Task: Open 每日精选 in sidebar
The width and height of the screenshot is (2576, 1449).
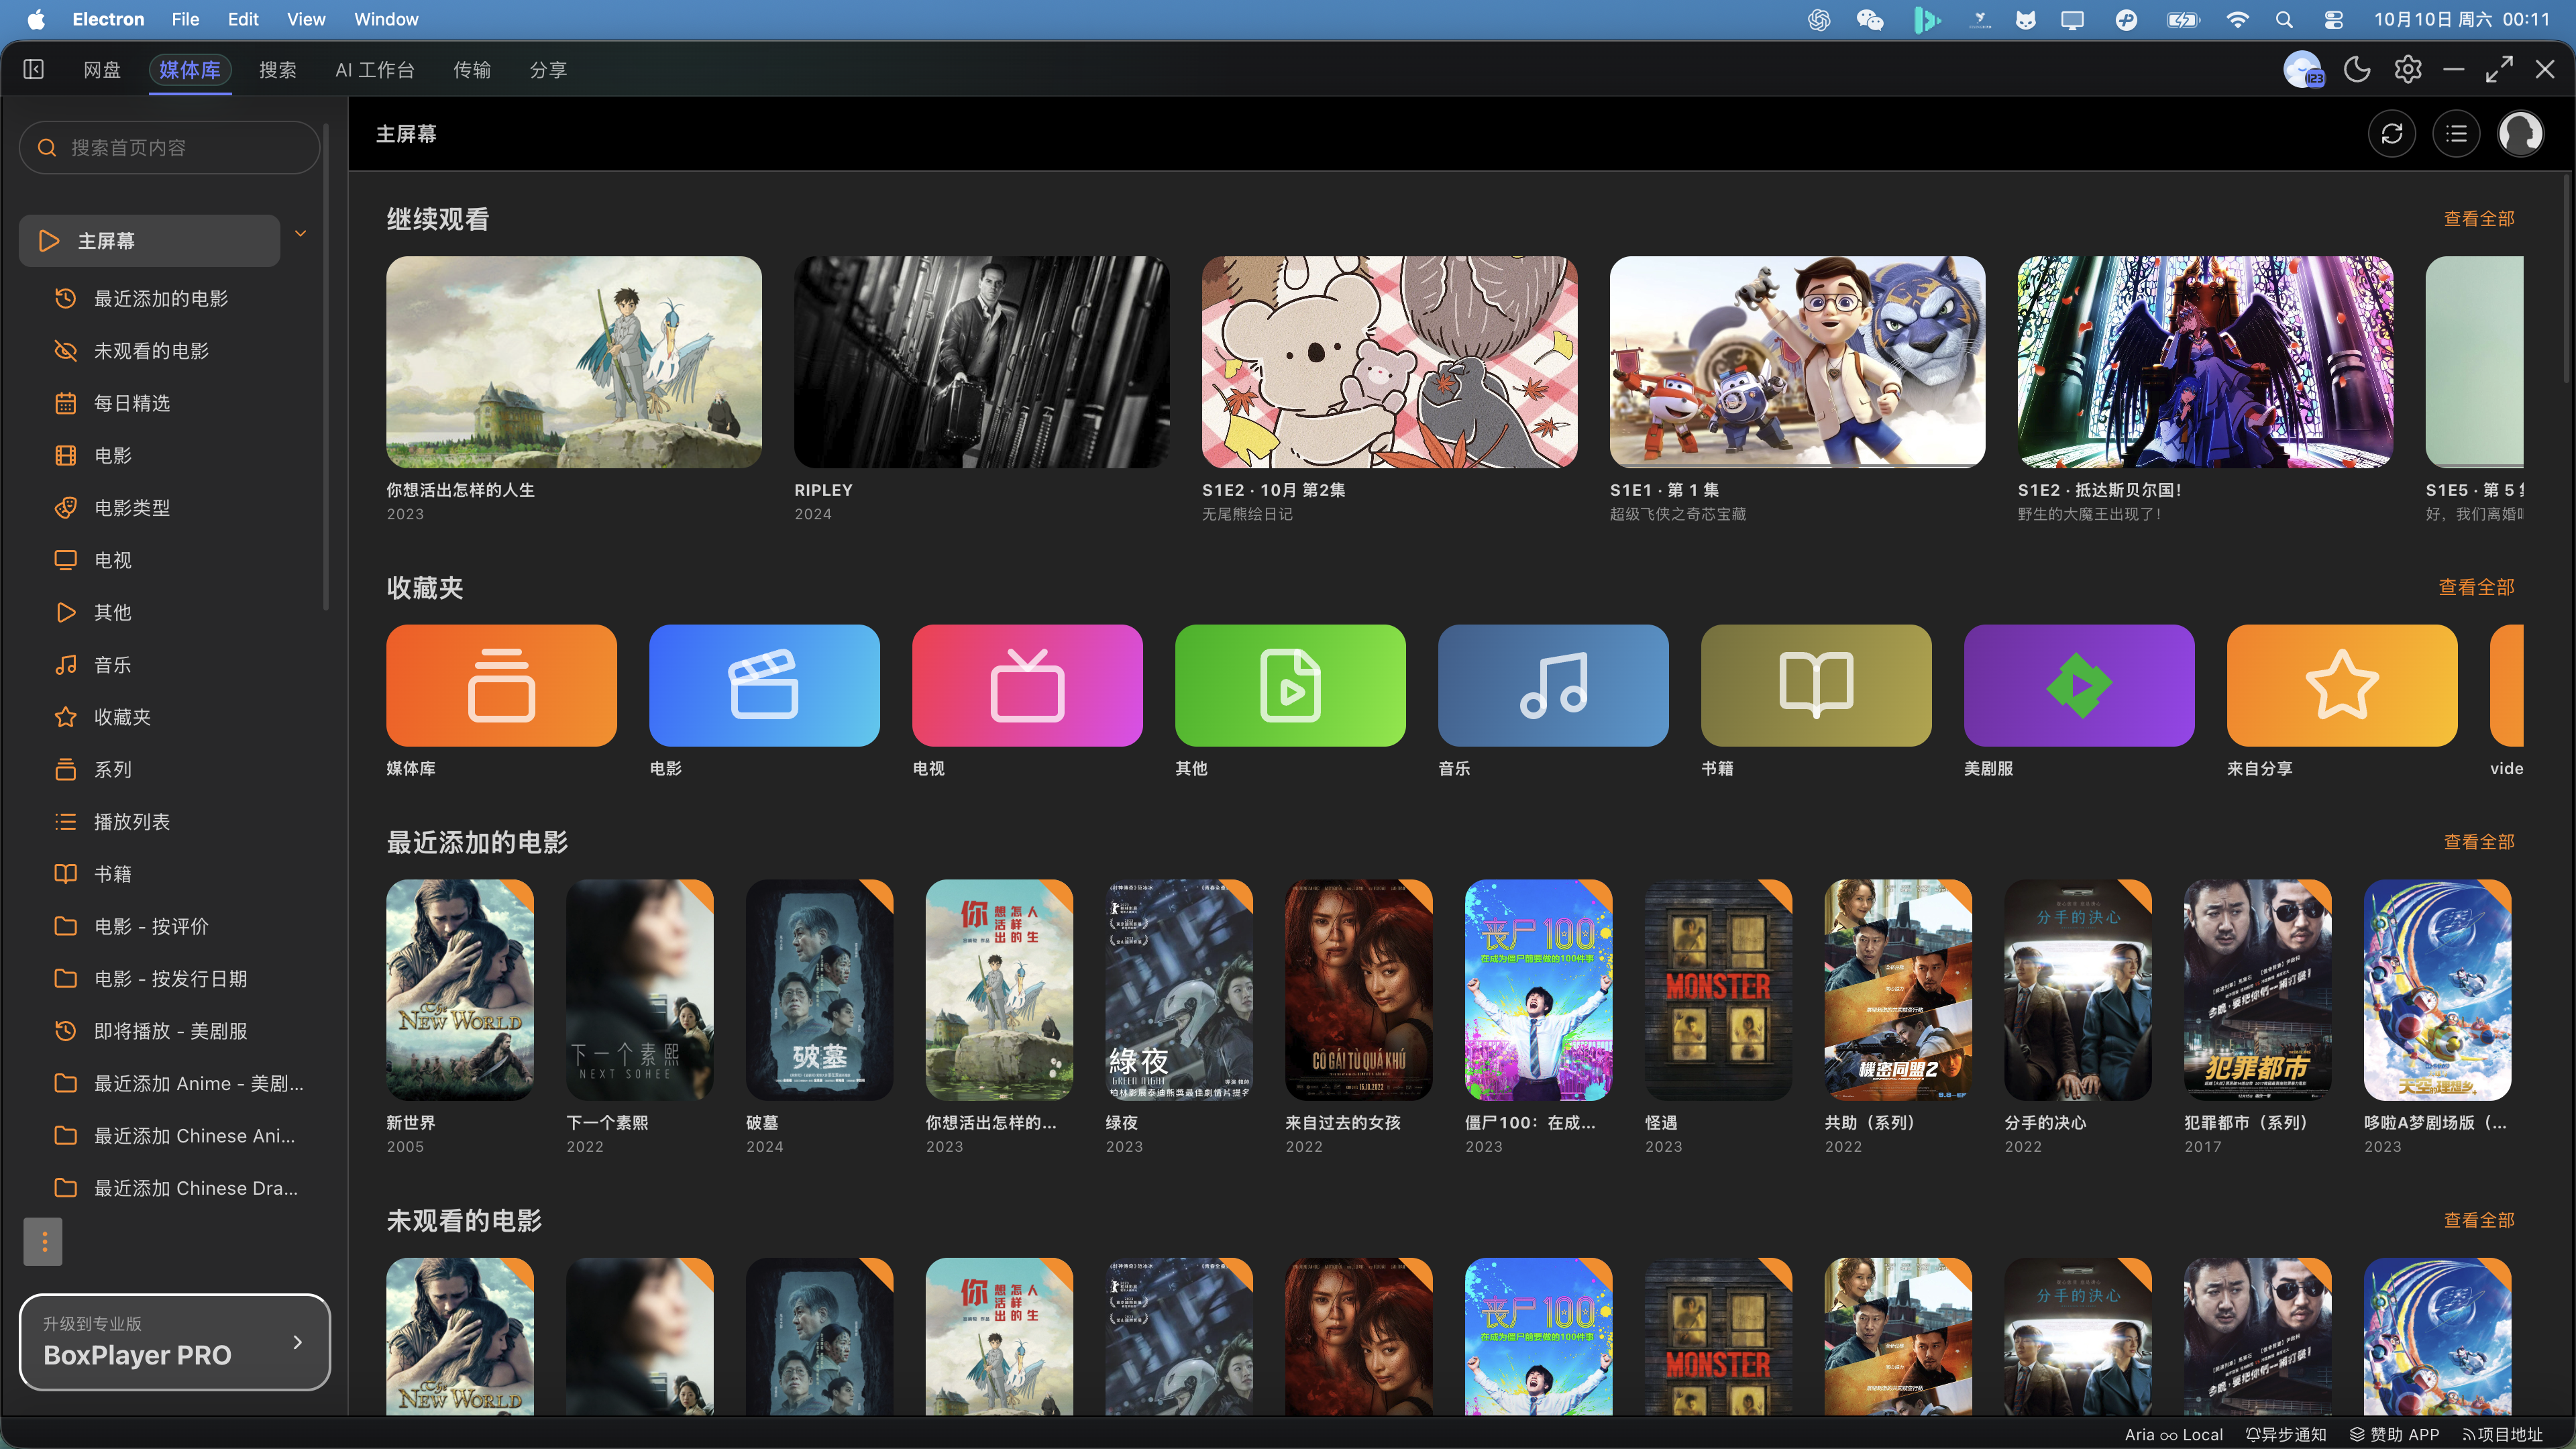Action: pyautogui.click(x=132, y=403)
